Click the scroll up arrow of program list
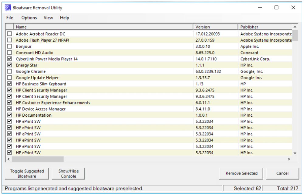The width and height of the screenshot is (304, 195). tap(295, 27)
